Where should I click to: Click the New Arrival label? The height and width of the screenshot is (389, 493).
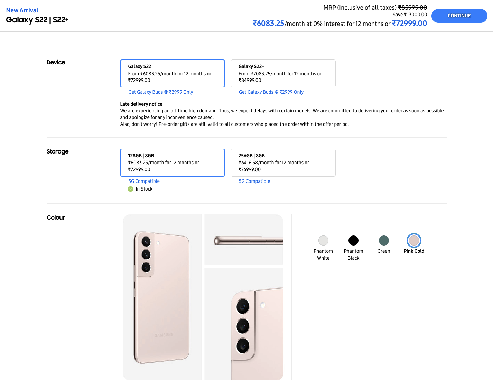click(x=22, y=10)
